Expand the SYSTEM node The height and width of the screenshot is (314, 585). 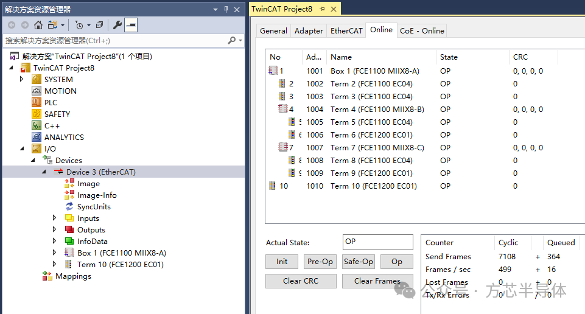point(22,79)
